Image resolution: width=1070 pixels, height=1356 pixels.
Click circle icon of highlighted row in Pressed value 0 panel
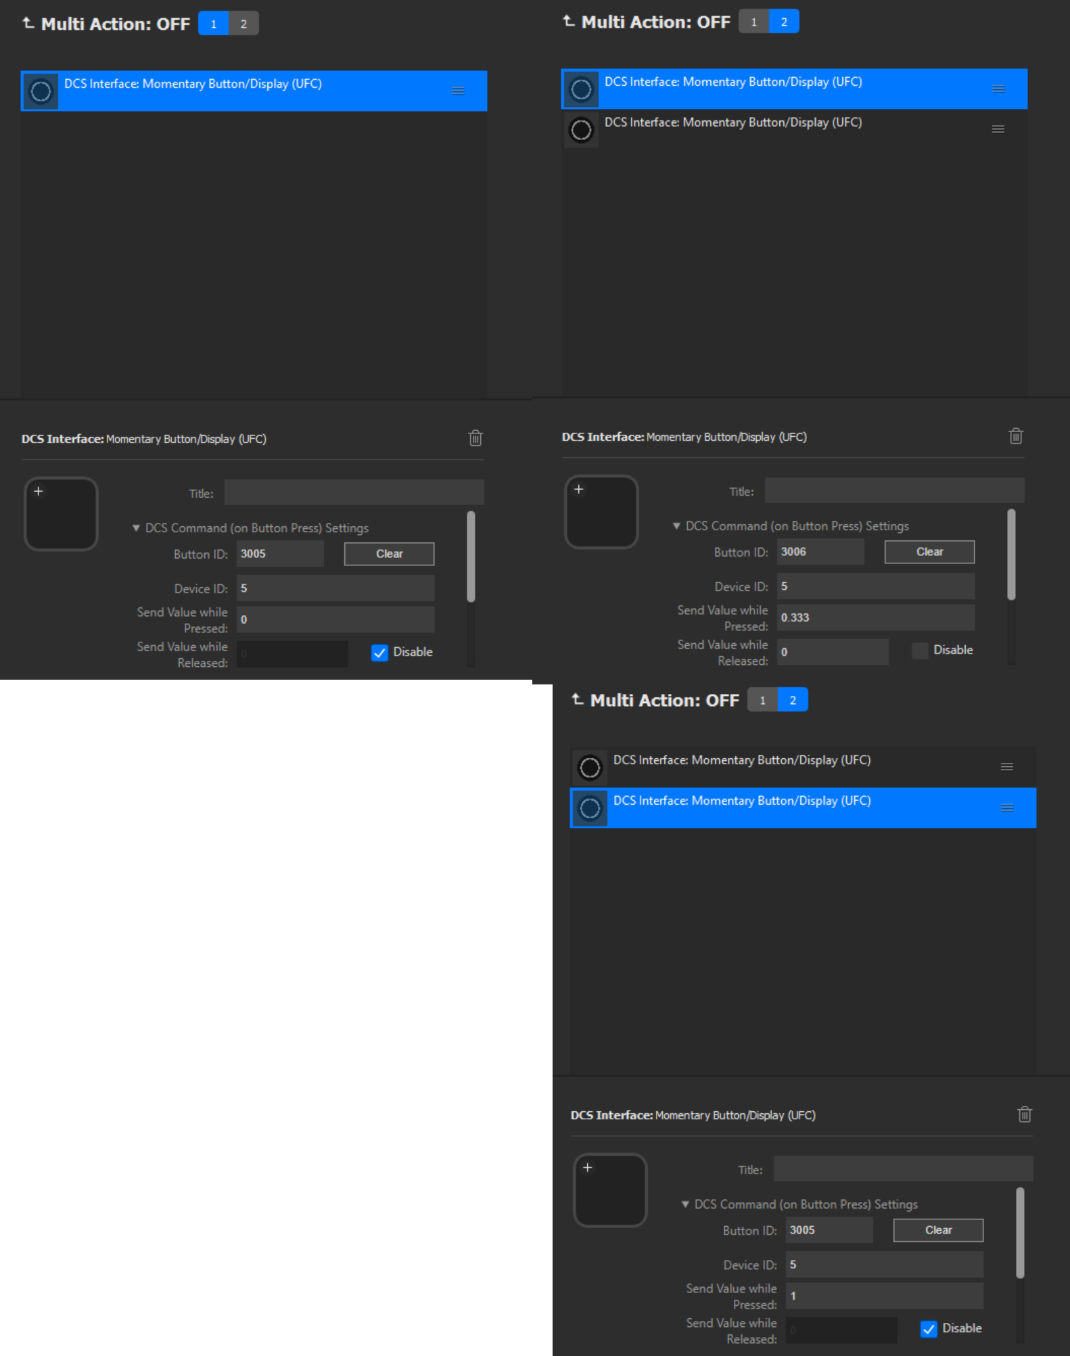click(x=41, y=91)
